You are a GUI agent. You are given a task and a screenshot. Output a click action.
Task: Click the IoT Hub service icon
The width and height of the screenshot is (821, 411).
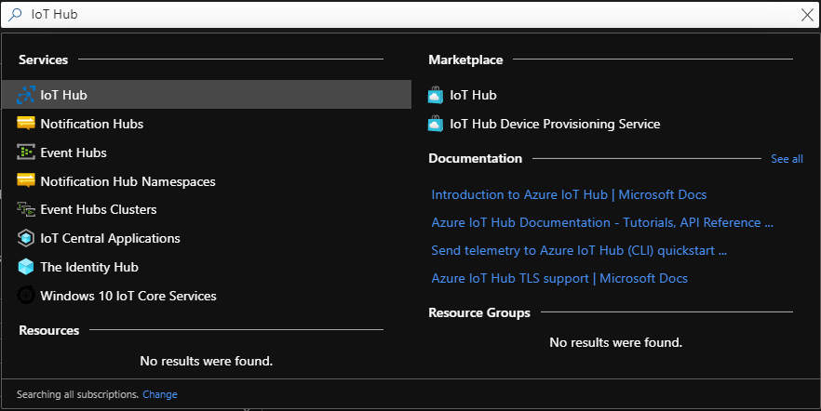point(26,95)
